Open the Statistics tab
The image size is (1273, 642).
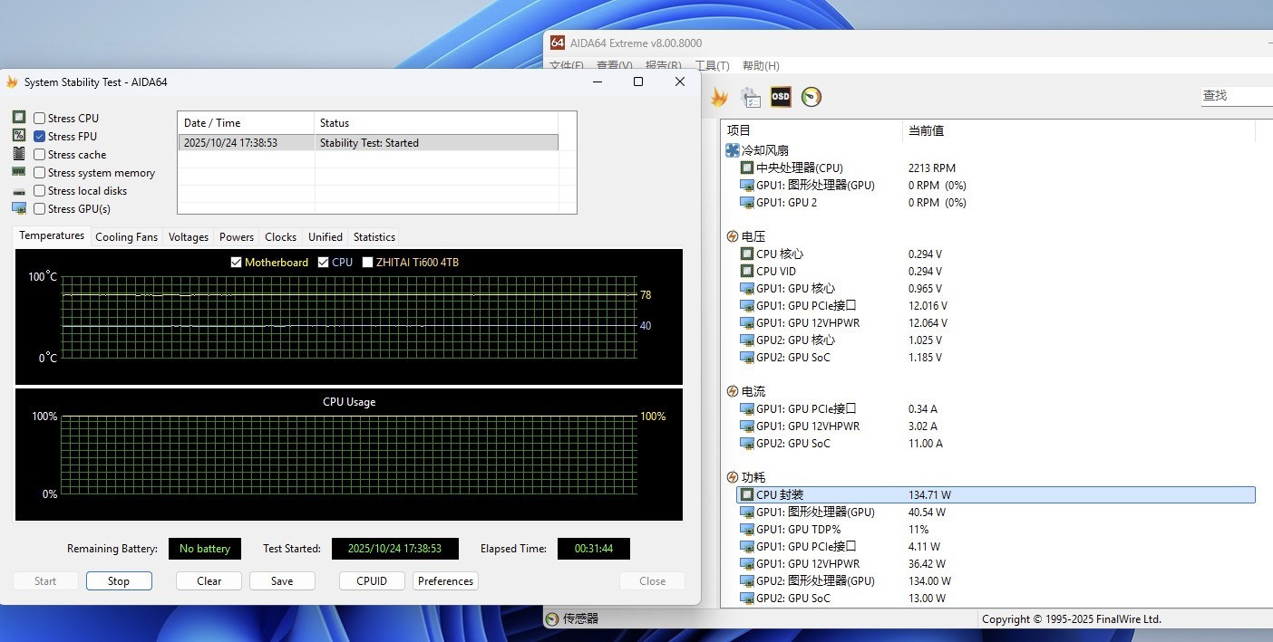374,237
